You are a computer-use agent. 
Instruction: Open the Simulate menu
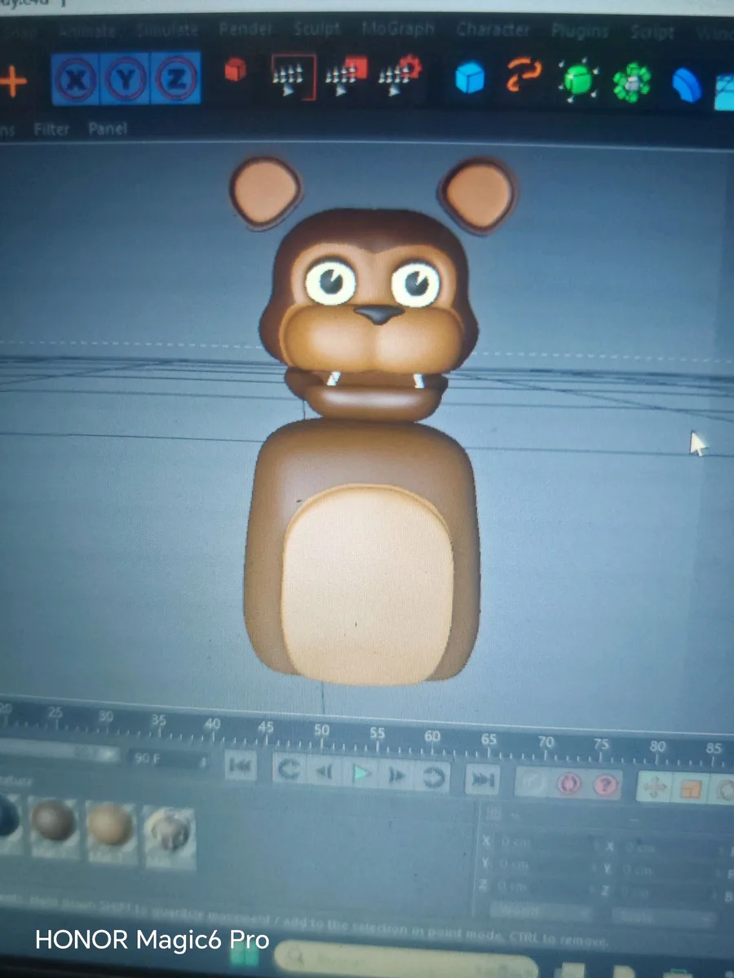point(167,30)
